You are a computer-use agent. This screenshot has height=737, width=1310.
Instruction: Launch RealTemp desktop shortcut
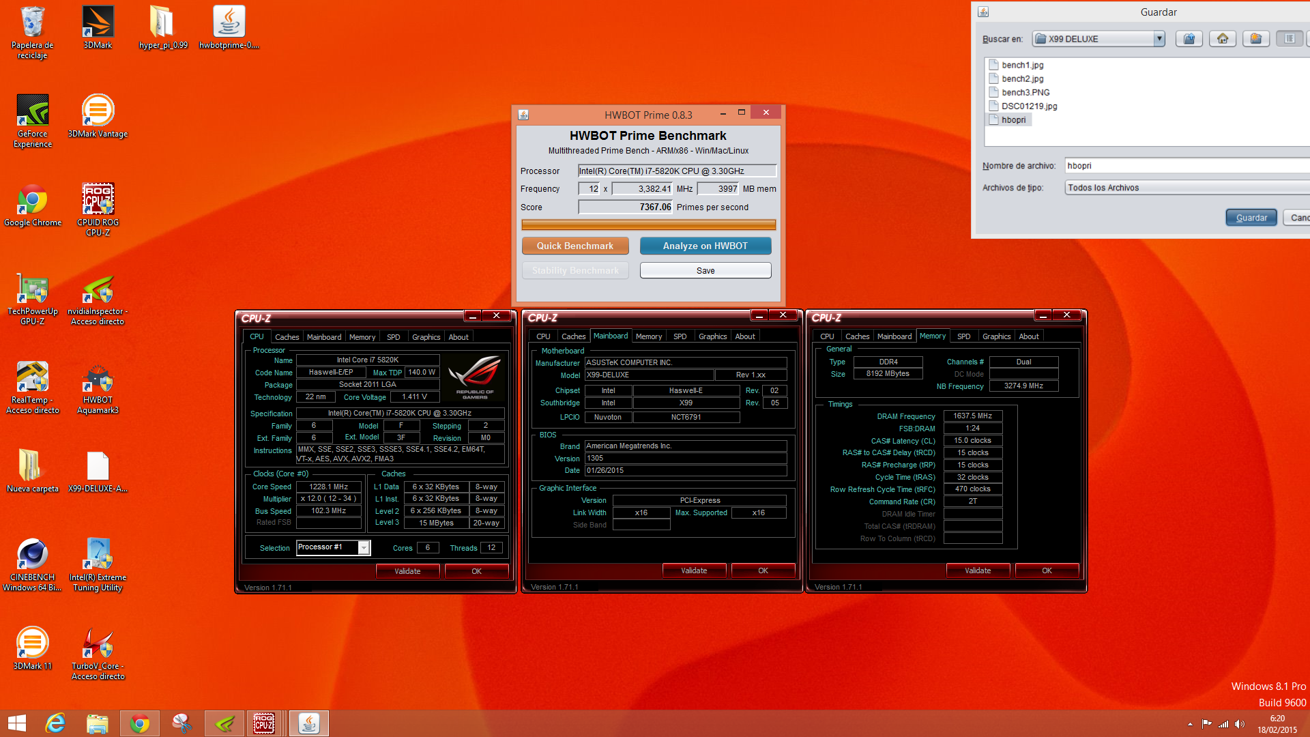point(32,387)
